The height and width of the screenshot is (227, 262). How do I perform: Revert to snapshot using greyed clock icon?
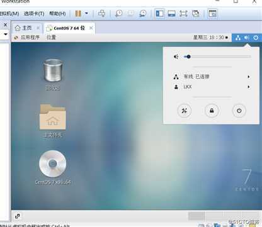[x=130, y=14]
